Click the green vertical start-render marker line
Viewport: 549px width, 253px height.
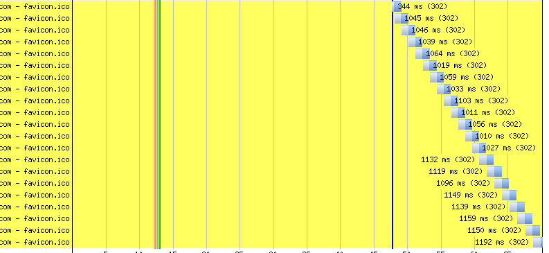160,124
